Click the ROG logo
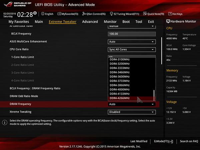The height and width of the screenshot is (150, 200). point(8,5)
